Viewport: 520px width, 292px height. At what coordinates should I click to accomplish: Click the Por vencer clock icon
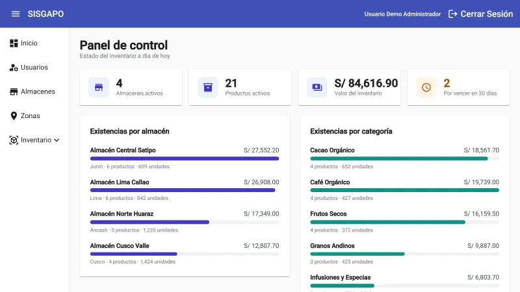426,88
